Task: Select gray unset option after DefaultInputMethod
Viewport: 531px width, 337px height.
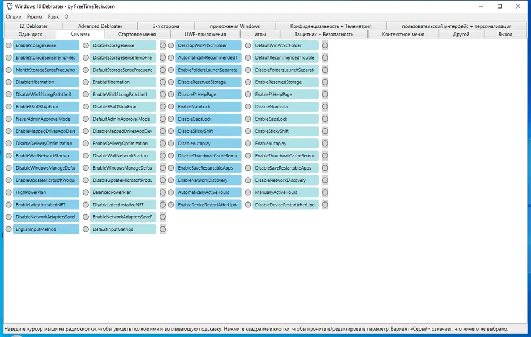Action: coord(163,229)
